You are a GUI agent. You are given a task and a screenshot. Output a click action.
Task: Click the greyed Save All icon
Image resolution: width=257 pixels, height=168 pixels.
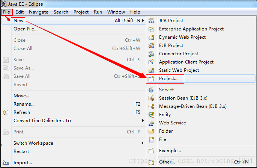(6, 77)
